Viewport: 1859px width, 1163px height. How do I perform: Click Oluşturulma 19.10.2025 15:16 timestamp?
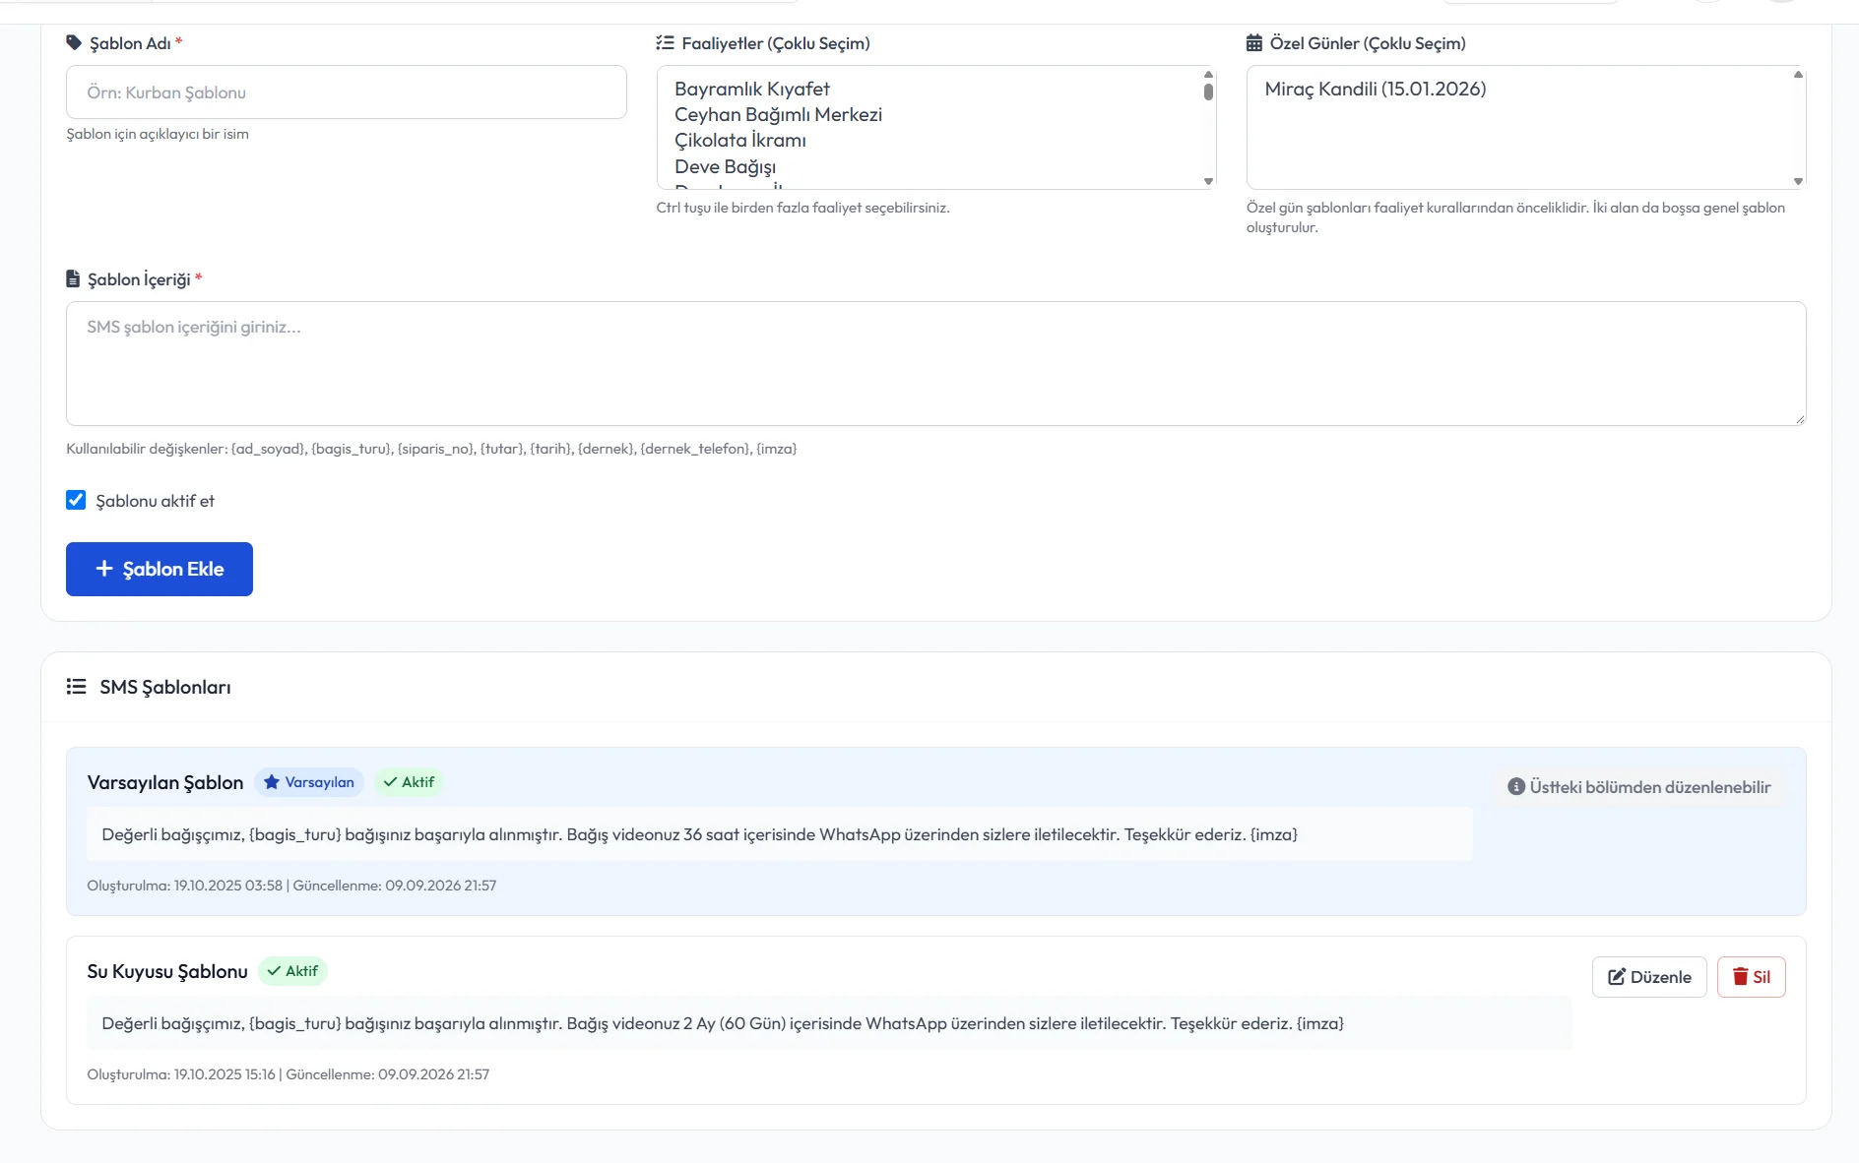click(181, 1074)
